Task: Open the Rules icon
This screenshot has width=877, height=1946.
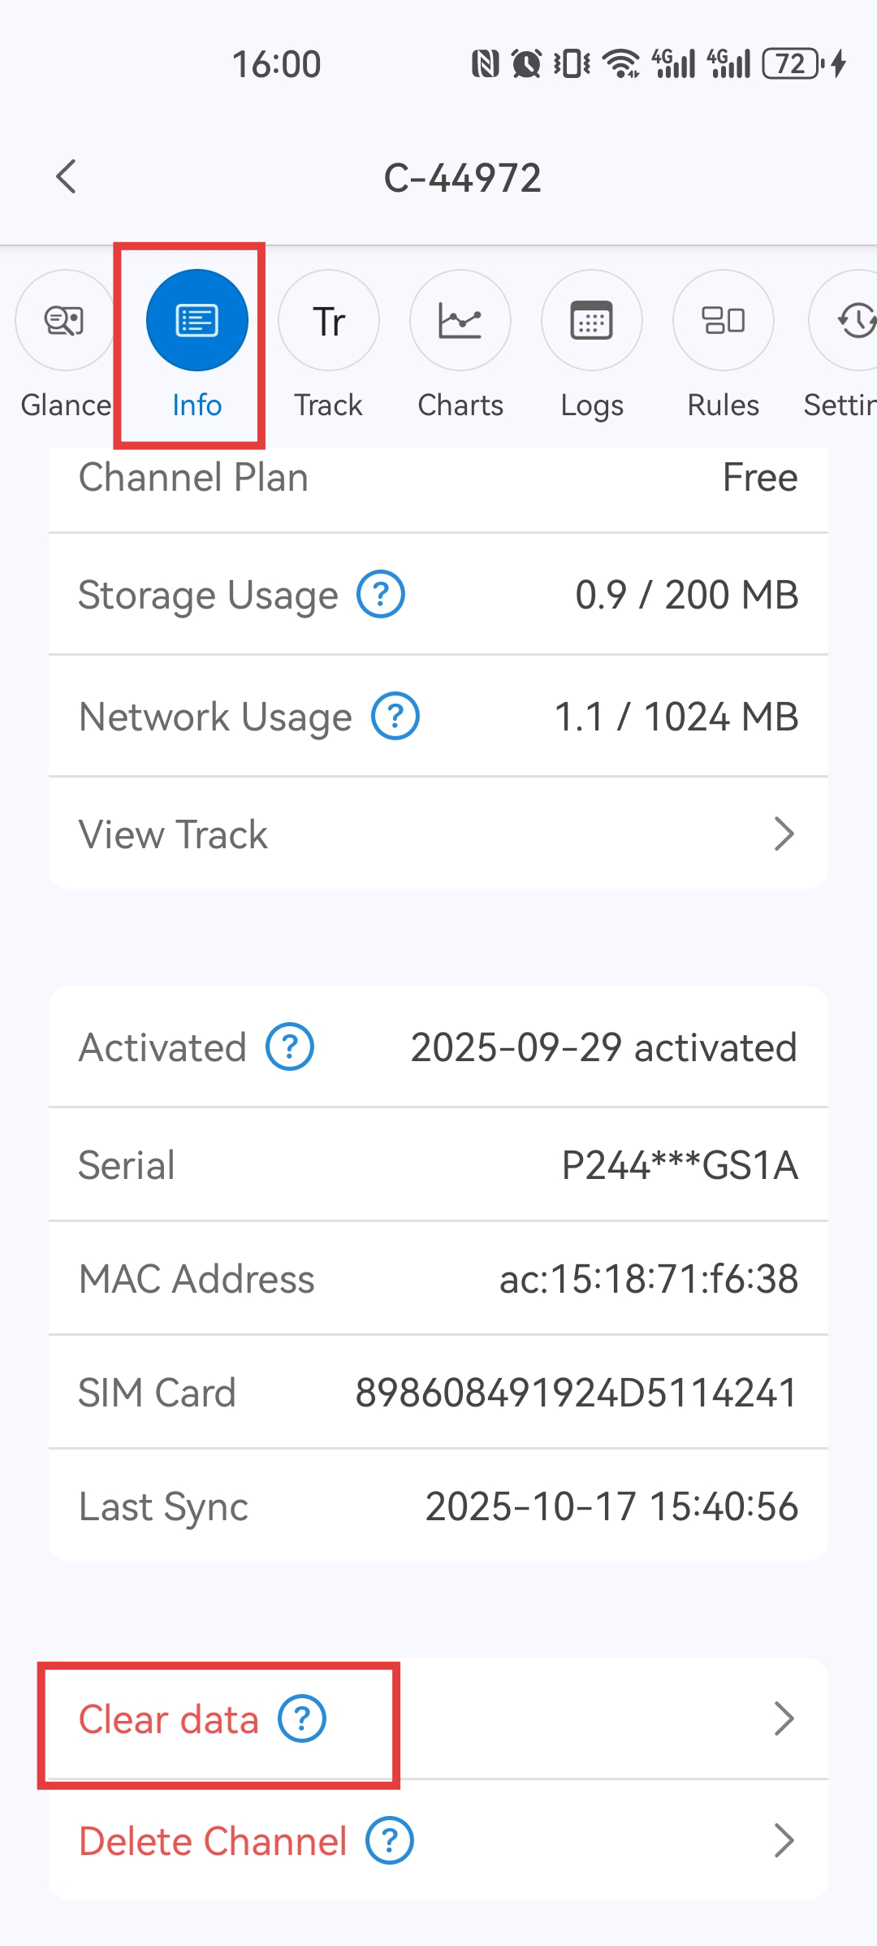Action: (x=724, y=320)
